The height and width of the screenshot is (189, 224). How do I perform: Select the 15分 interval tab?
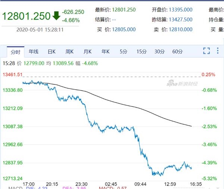click(x=141, y=52)
